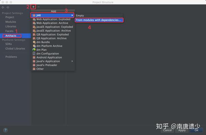Image resolution: width=206 pixels, height=135 pixels.
Task: Click the dm Platform Archive icon
Action: pos(34,46)
